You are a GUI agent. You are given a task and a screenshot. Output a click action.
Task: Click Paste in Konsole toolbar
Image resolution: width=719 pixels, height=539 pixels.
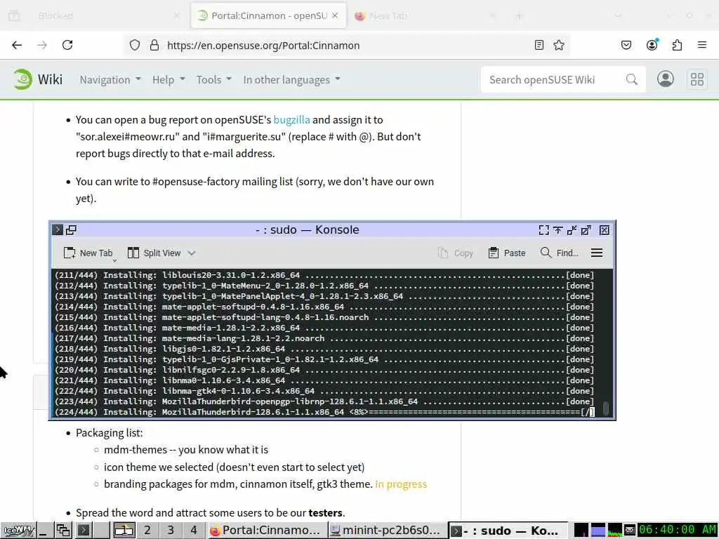[507, 253]
